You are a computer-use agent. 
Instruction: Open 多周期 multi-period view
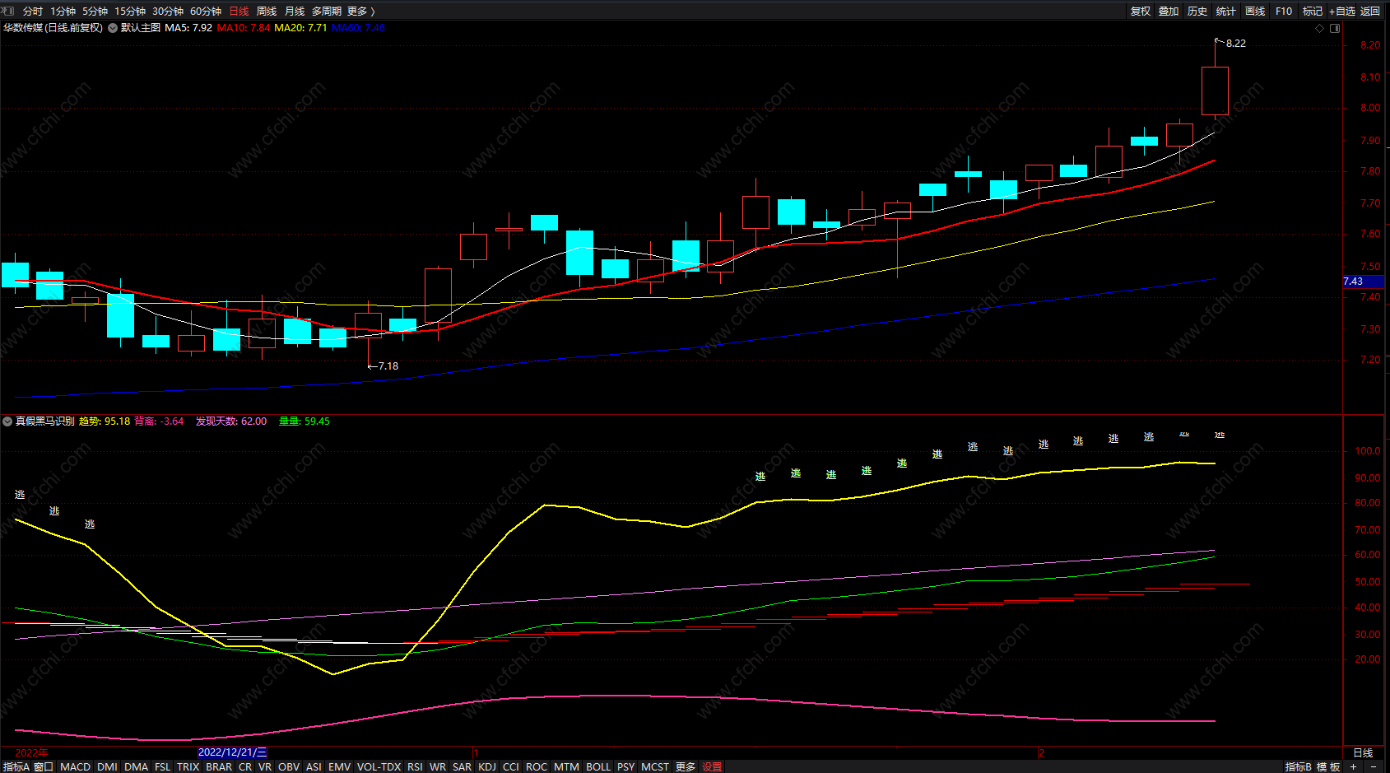point(327,12)
